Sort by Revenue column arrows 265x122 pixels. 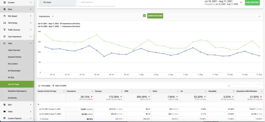(x=122, y=91)
